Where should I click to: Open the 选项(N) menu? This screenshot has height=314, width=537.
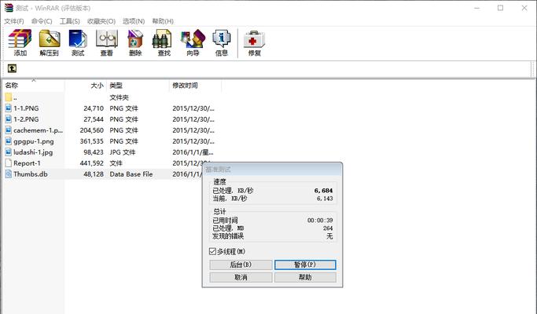[134, 21]
